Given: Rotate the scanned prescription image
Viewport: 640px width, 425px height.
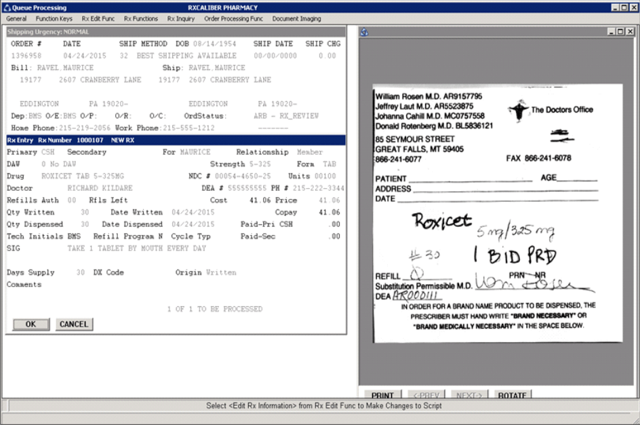Looking at the screenshot, I should 512,395.
